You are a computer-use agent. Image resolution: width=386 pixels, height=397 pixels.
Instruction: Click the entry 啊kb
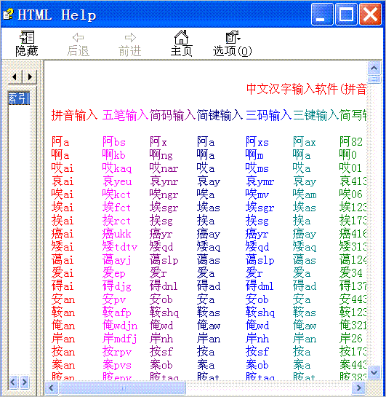114,155
